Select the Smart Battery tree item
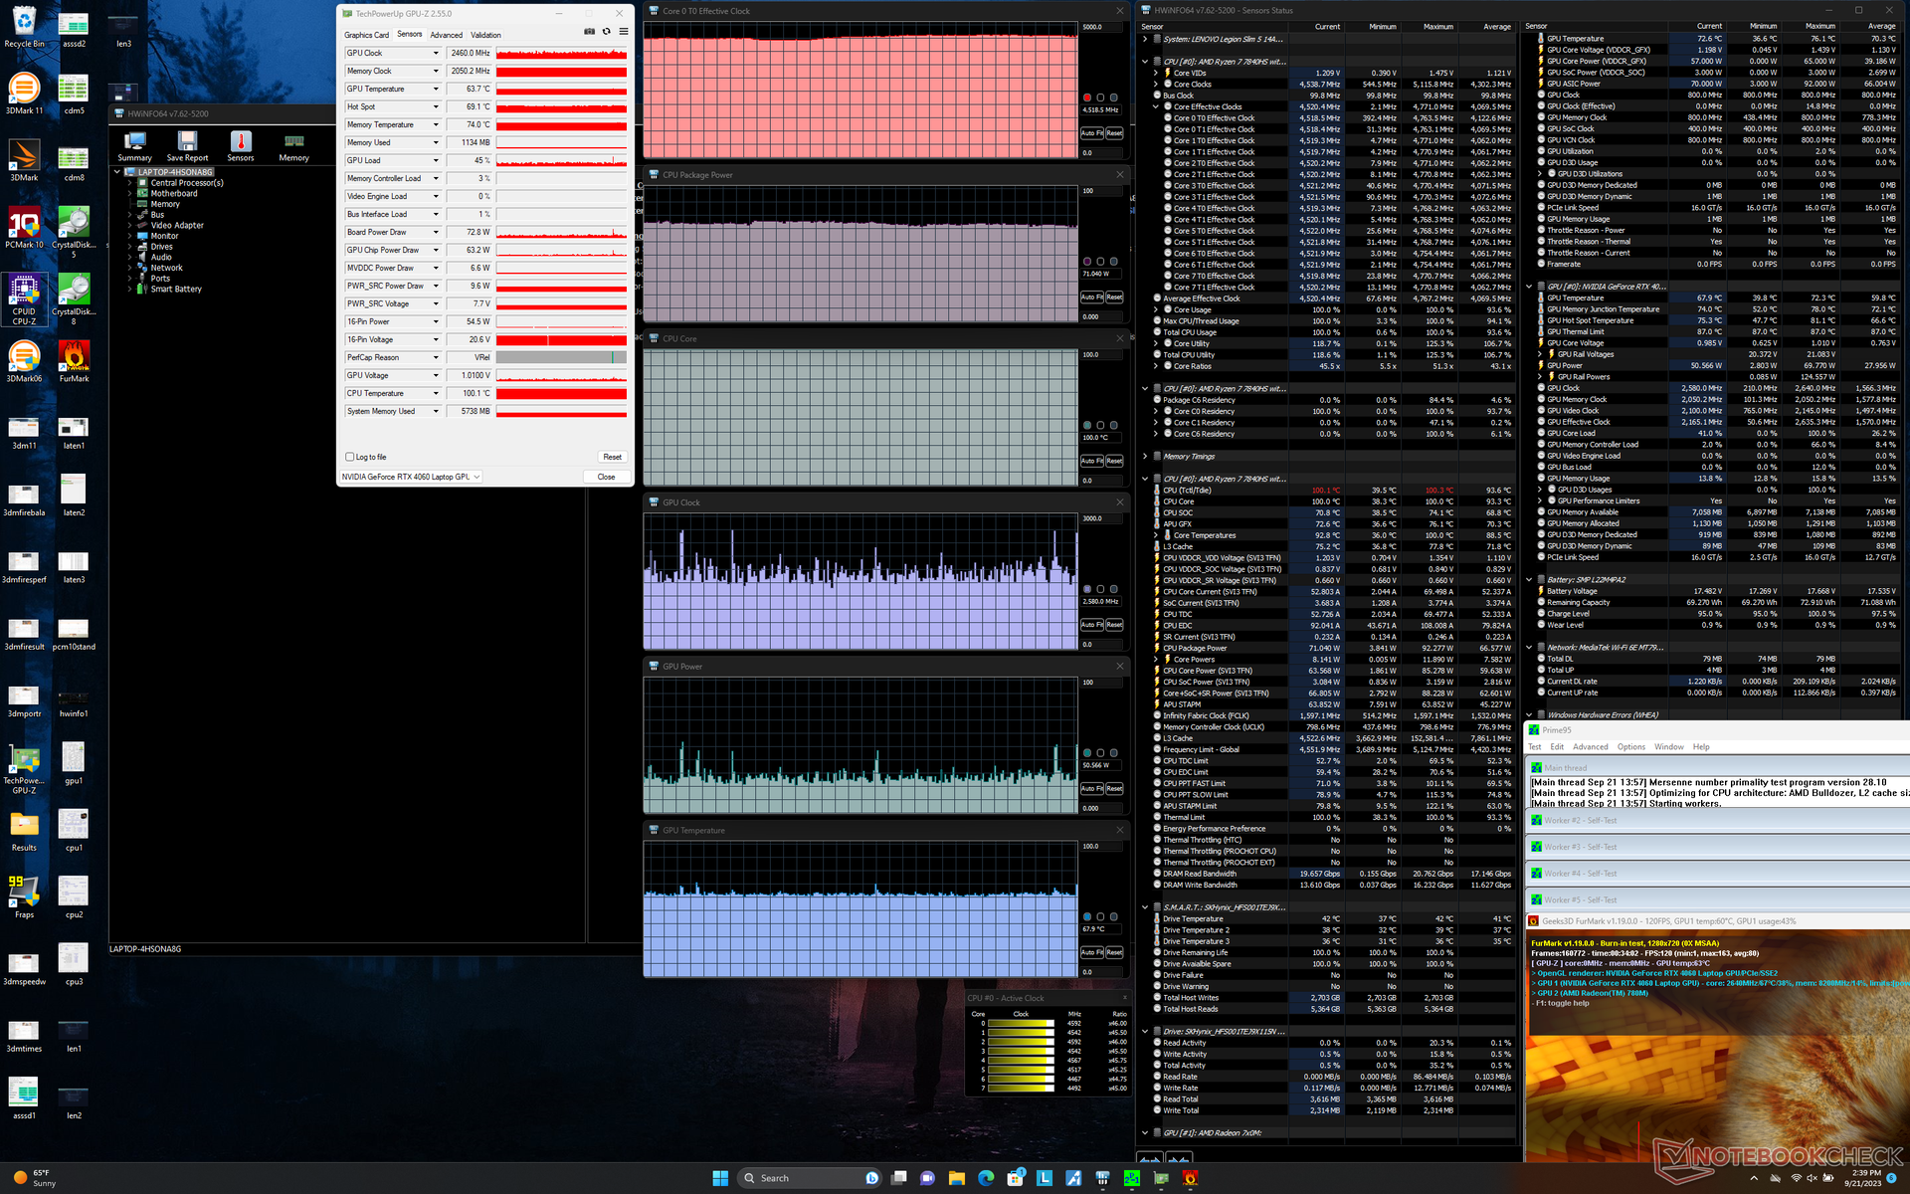This screenshot has width=1910, height=1194. pos(176,290)
